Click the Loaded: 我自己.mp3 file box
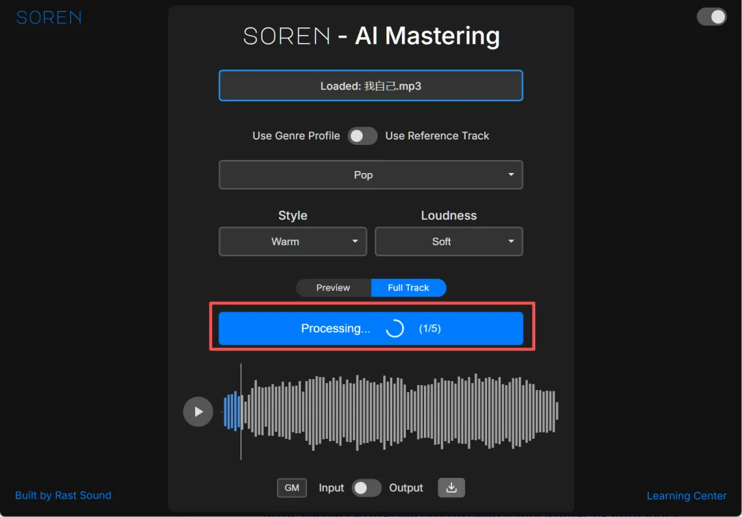The height and width of the screenshot is (517, 742). coord(370,86)
